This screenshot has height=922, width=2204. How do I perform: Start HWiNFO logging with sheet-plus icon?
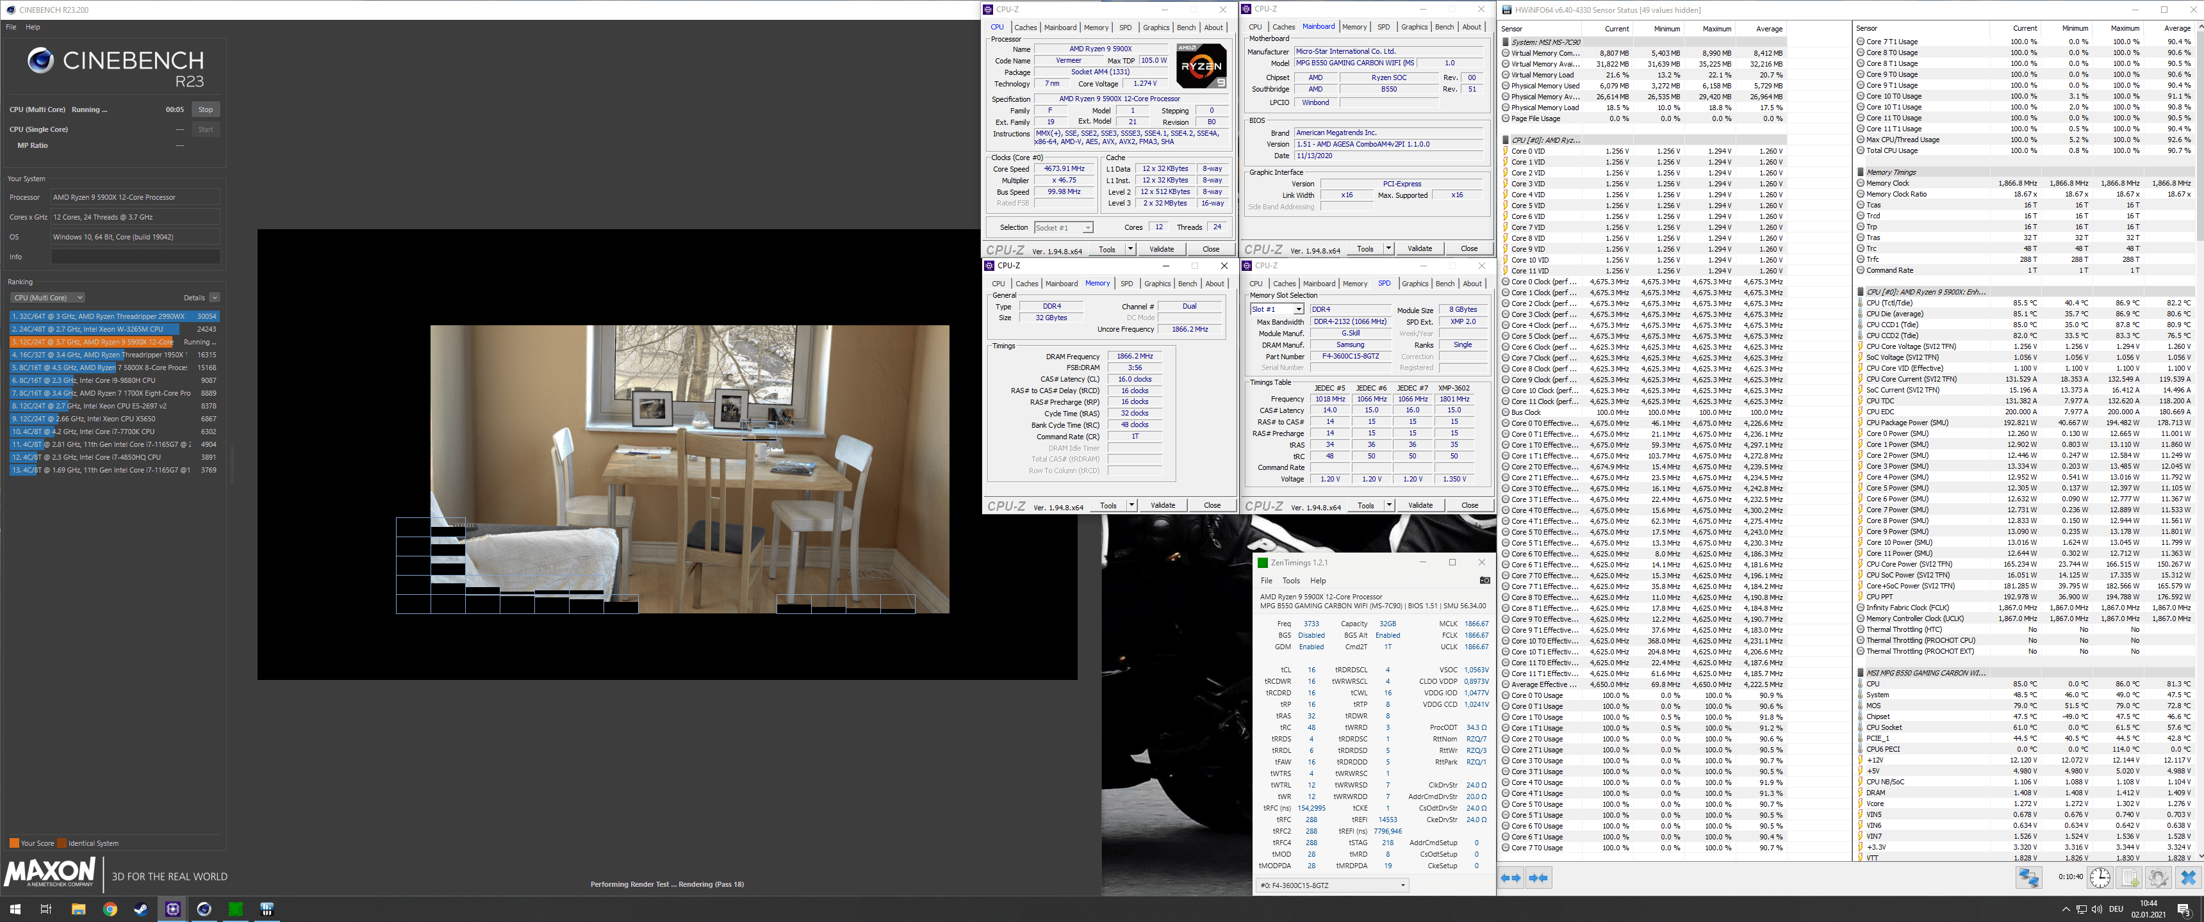(x=2130, y=878)
